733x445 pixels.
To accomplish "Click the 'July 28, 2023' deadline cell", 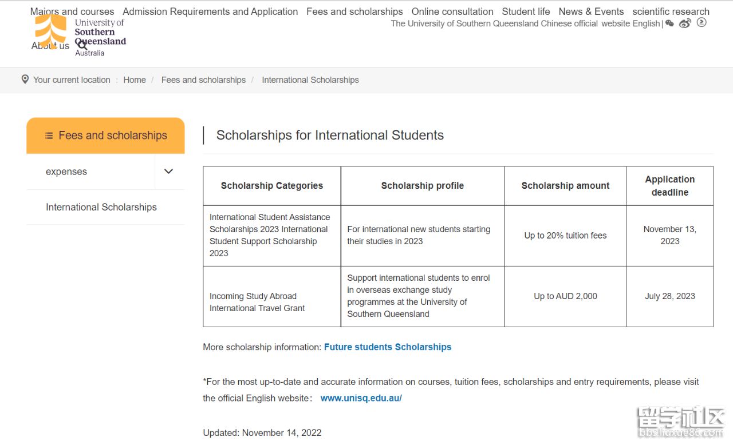I will click(670, 296).
